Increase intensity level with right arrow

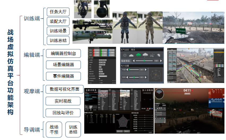point(161,61)
